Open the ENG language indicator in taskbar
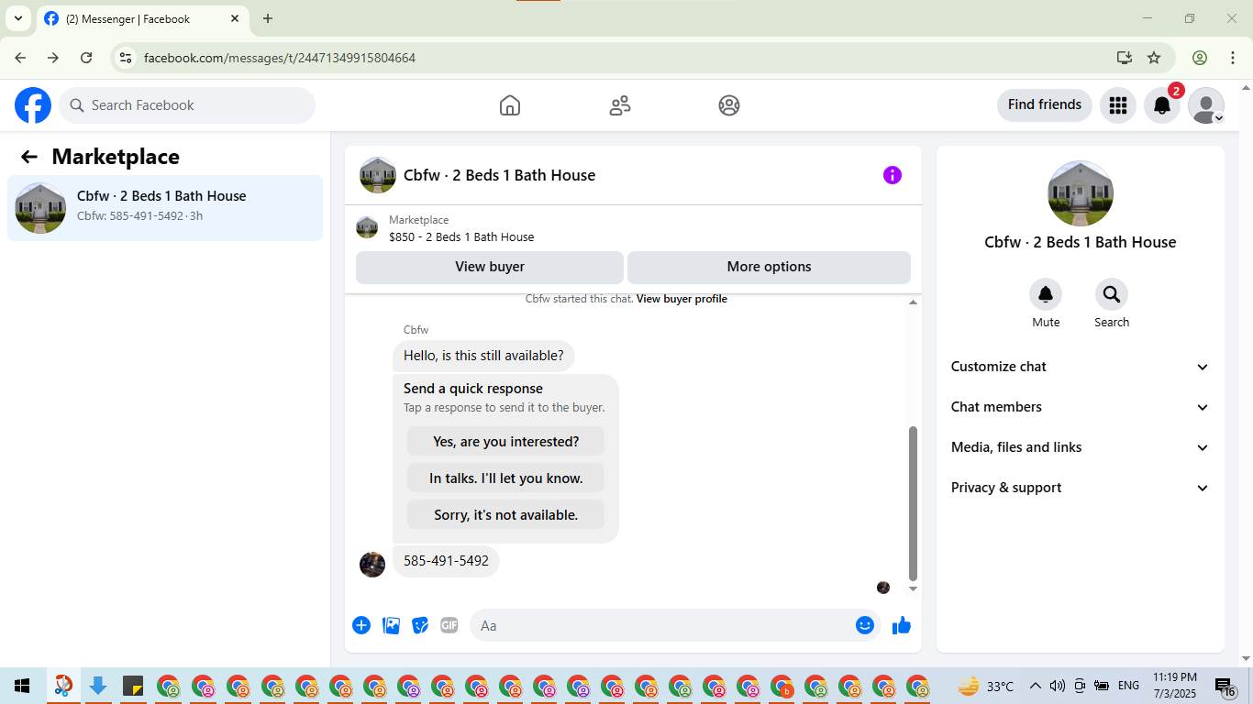The width and height of the screenshot is (1253, 704). click(1128, 686)
